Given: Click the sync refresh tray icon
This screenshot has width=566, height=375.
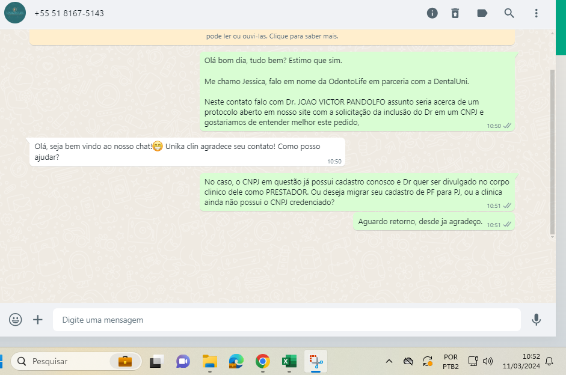Looking at the screenshot, I should [x=428, y=361].
